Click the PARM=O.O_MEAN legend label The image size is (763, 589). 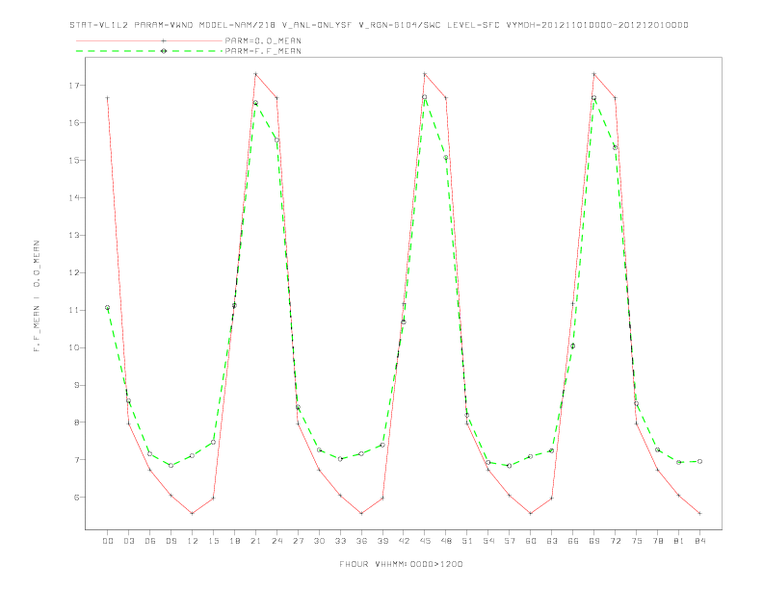coord(263,40)
